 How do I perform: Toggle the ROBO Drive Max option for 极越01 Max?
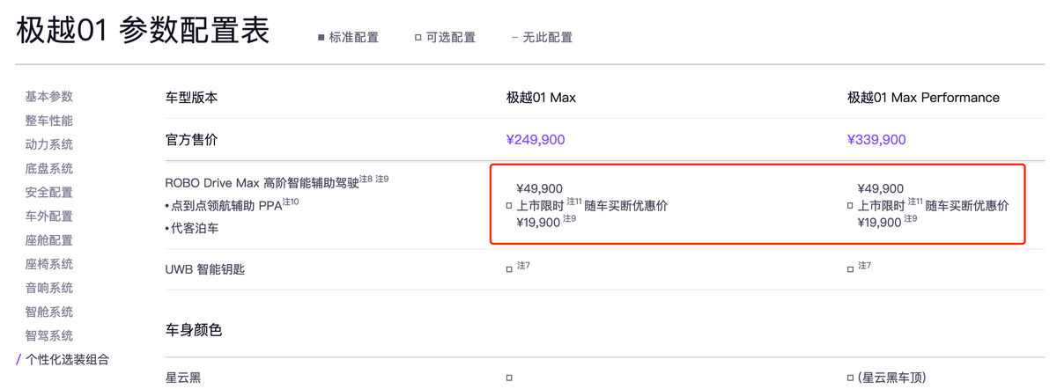click(x=509, y=206)
